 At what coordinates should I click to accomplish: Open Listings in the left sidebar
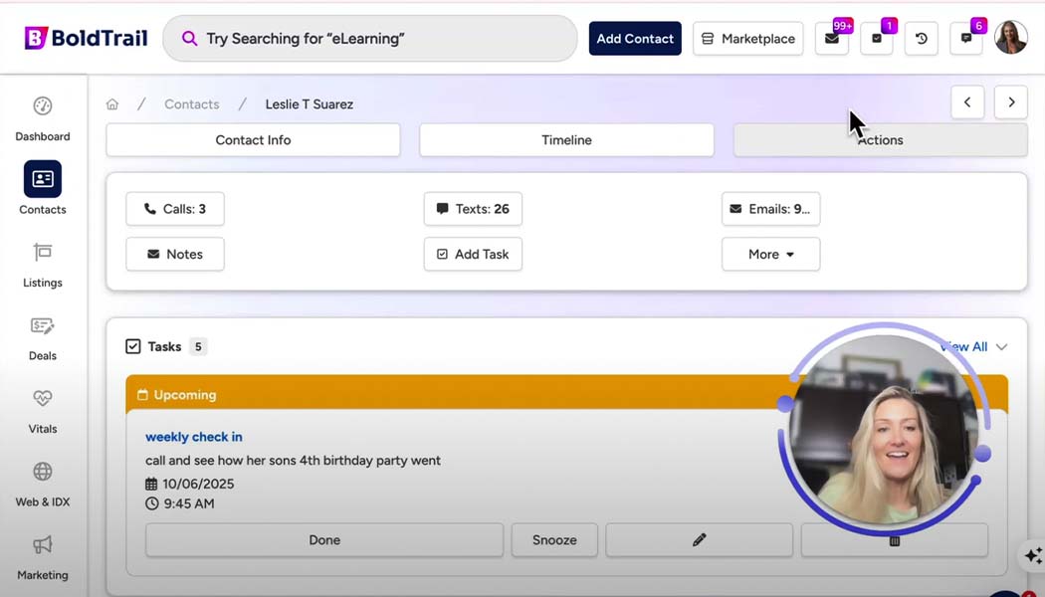pyautogui.click(x=42, y=253)
